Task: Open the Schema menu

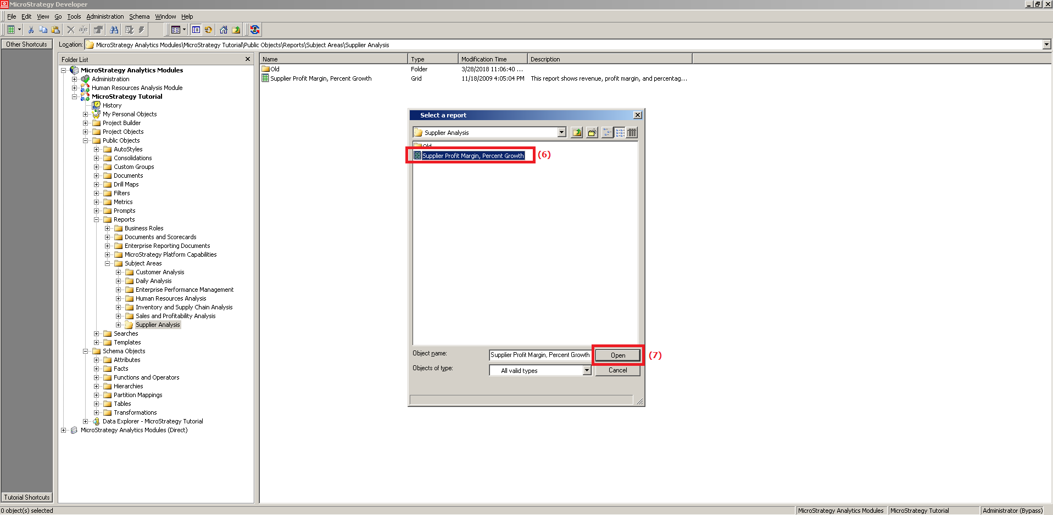Action: point(139,16)
